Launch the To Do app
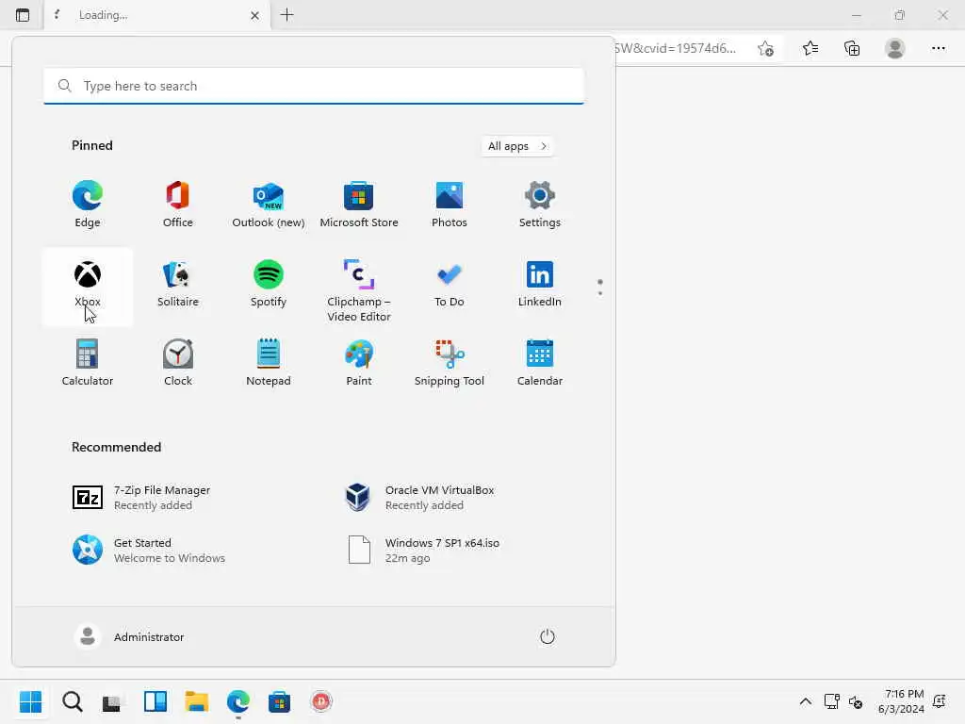 450,285
